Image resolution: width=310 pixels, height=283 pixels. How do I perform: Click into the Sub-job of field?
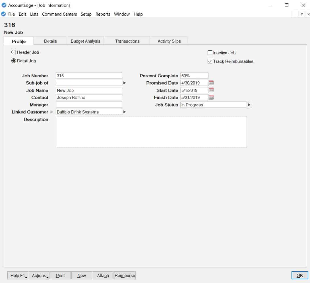tap(89, 83)
